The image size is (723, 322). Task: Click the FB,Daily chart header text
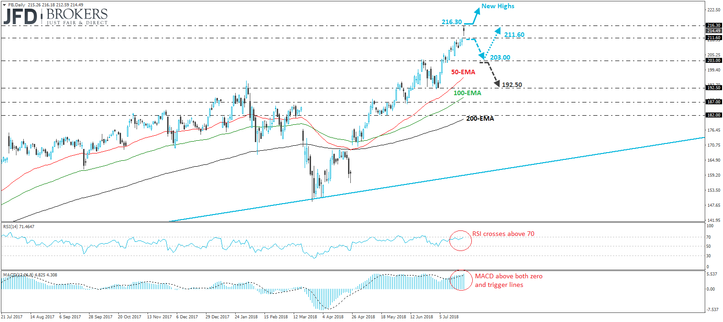pos(46,5)
